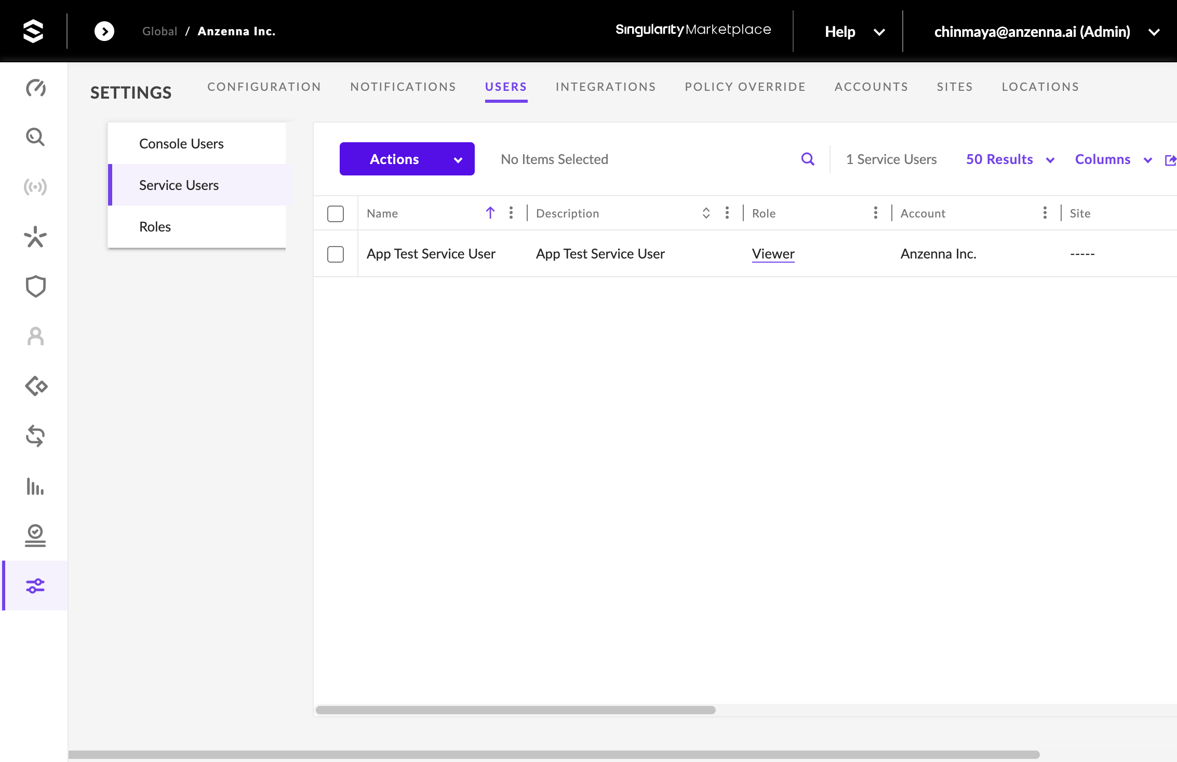Click the Viewer role link
The height and width of the screenshot is (762, 1177).
tap(773, 254)
